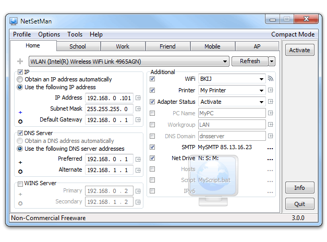Viewport: 327px width, 242px height.
Task: Open Script settings via the ellipsis icon
Action: 270,181
